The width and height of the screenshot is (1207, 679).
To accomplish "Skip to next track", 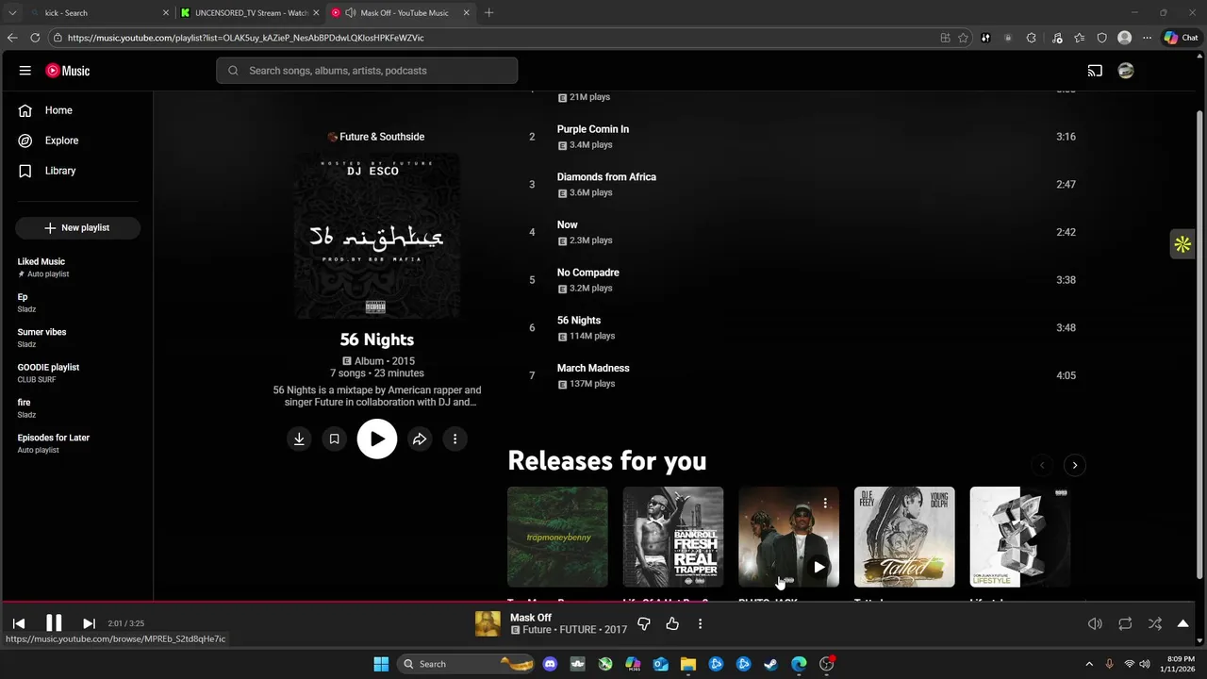I will point(89,623).
